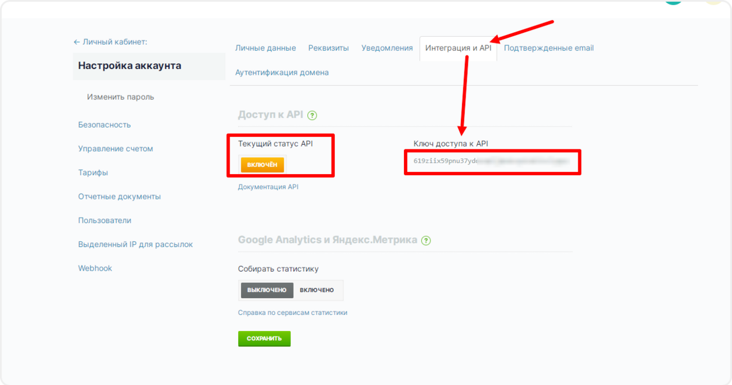
Task: Open help icon beside Google Analytics и Яндекс.Метрика
Action: point(426,240)
